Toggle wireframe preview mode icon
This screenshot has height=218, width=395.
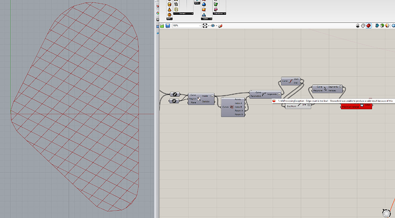pyautogui.click(x=363, y=26)
